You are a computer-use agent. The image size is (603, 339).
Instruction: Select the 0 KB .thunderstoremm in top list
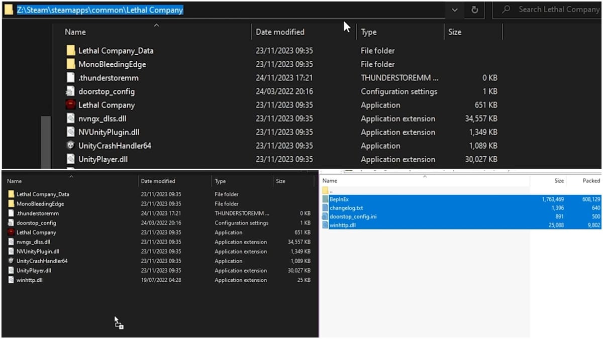point(108,78)
